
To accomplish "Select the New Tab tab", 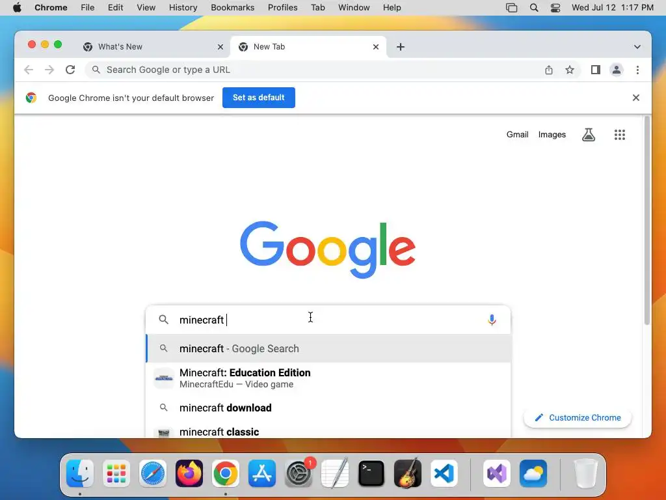I will (308, 47).
